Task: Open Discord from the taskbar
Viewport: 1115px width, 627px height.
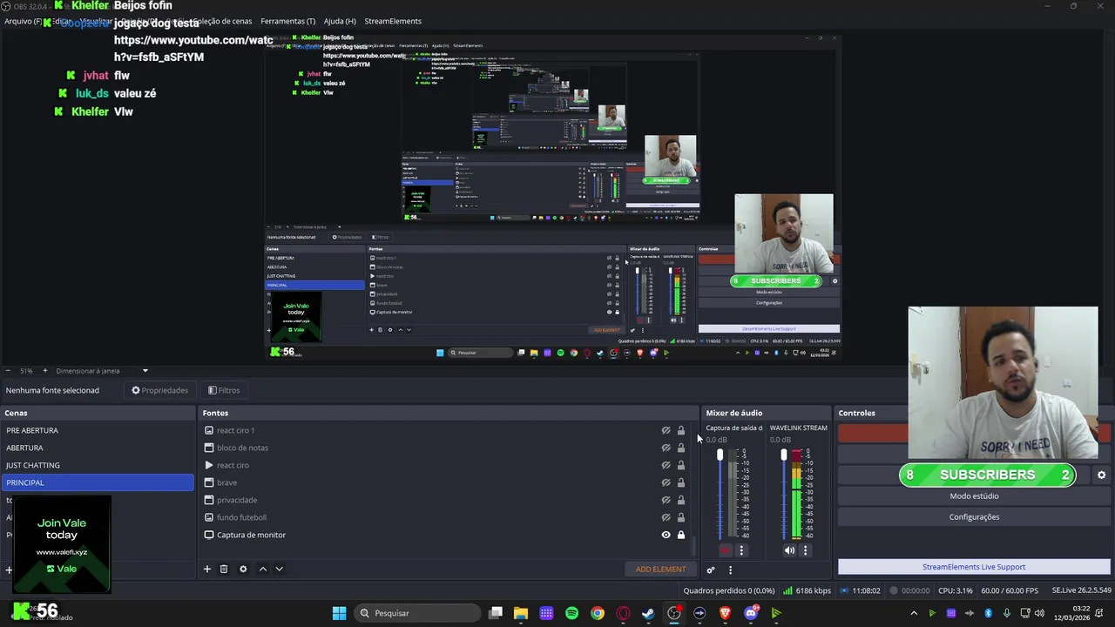Action: 751,613
